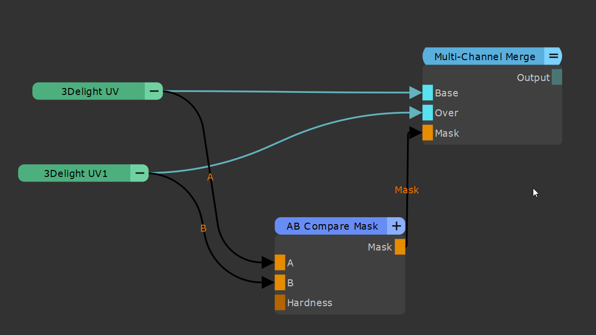Image resolution: width=596 pixels, height=335 pixels.
Task: Select the 3Delight UV1 node title
Action: pyautogui.click(x=75, y=173)
